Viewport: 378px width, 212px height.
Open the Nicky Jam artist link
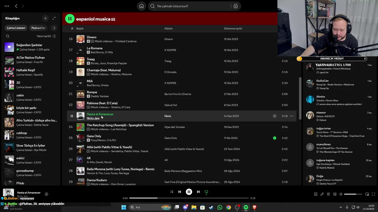pos(93,118)
